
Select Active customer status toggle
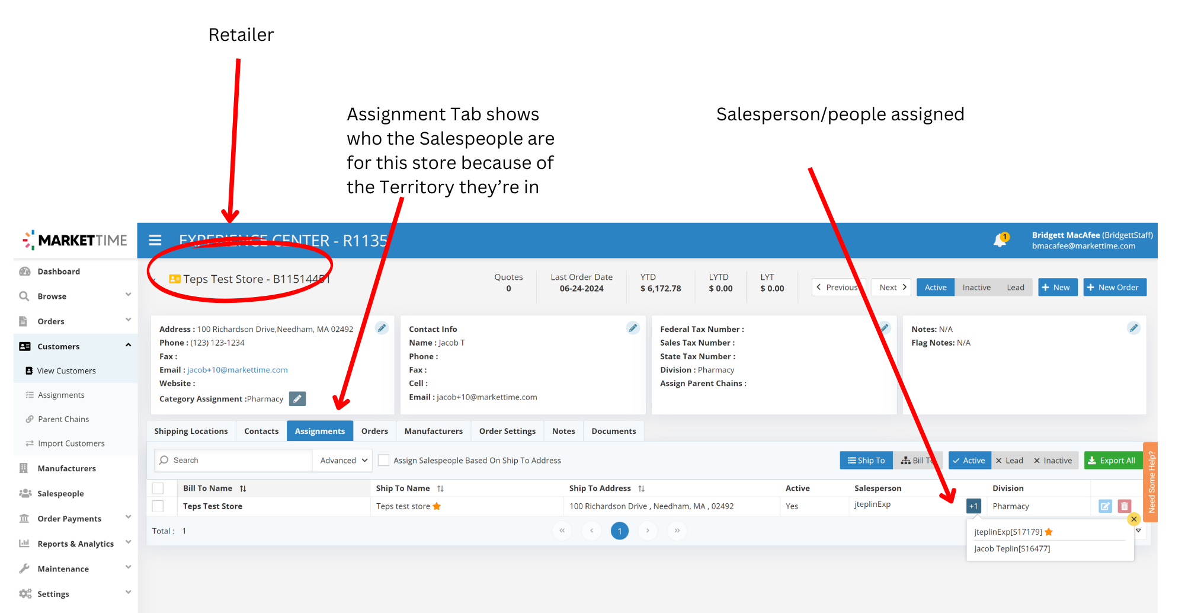click(936, 287)
